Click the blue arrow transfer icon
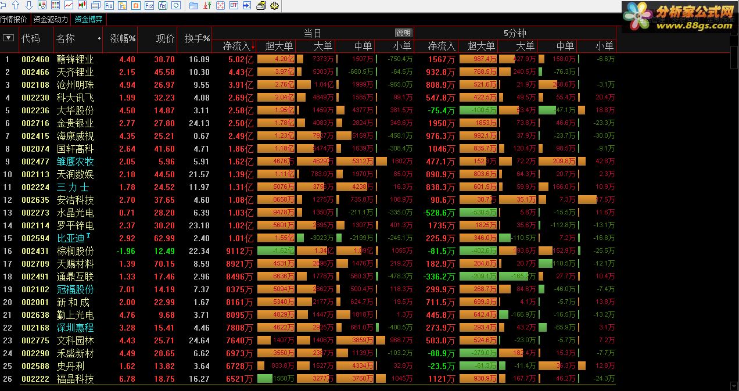739x391 pixels. click(x=247, y=5)
